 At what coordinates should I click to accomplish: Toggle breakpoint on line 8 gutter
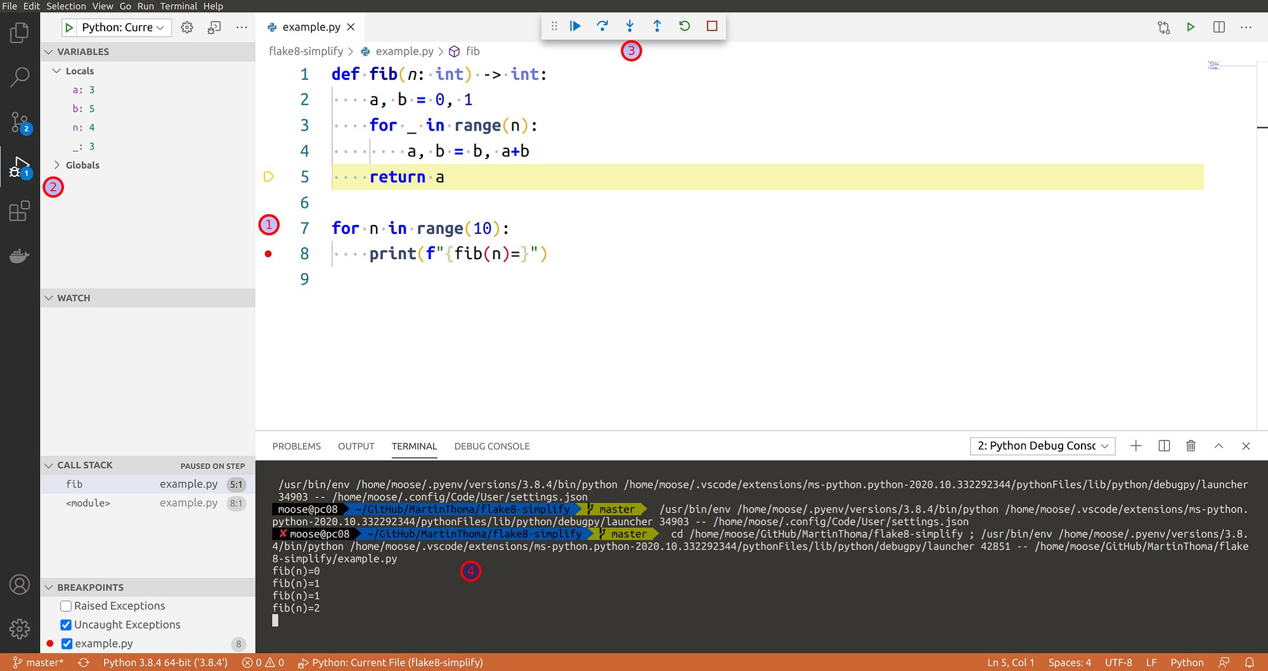tap(268, 254)
